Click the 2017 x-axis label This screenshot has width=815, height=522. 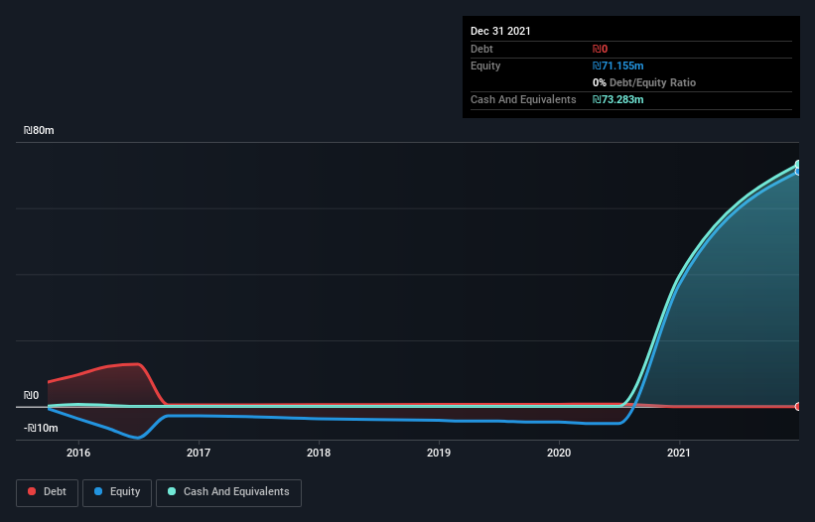point(199,453)
